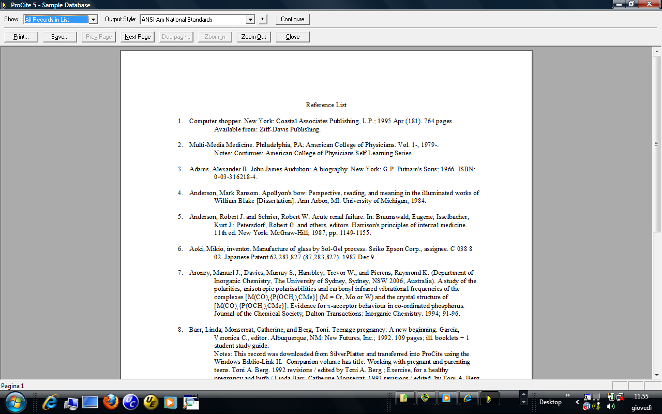
Task: Click the Due pagine button
Action: click(x=176, y=37)
